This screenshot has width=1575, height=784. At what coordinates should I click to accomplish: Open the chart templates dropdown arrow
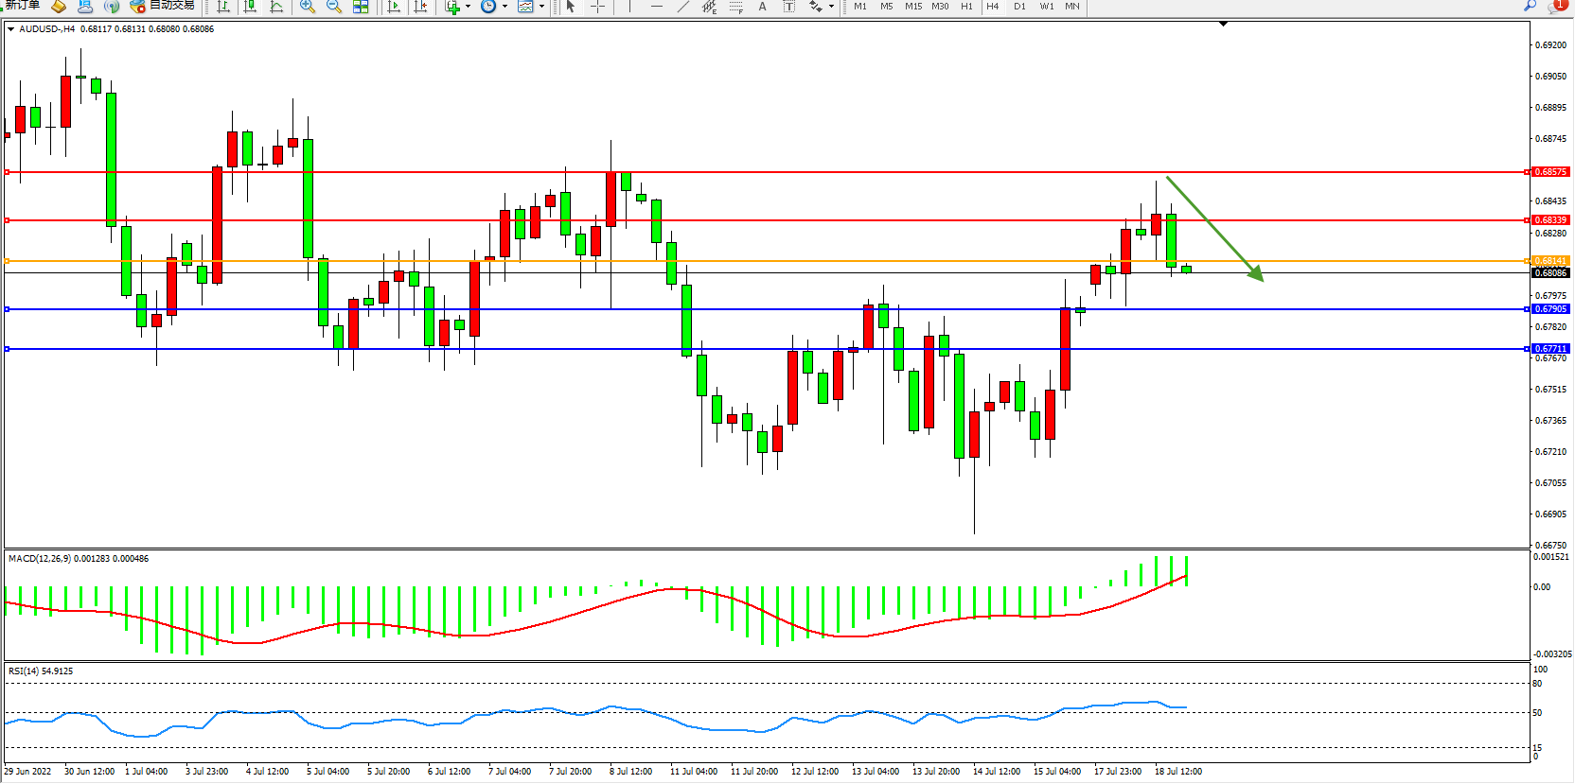click(541, 7)
